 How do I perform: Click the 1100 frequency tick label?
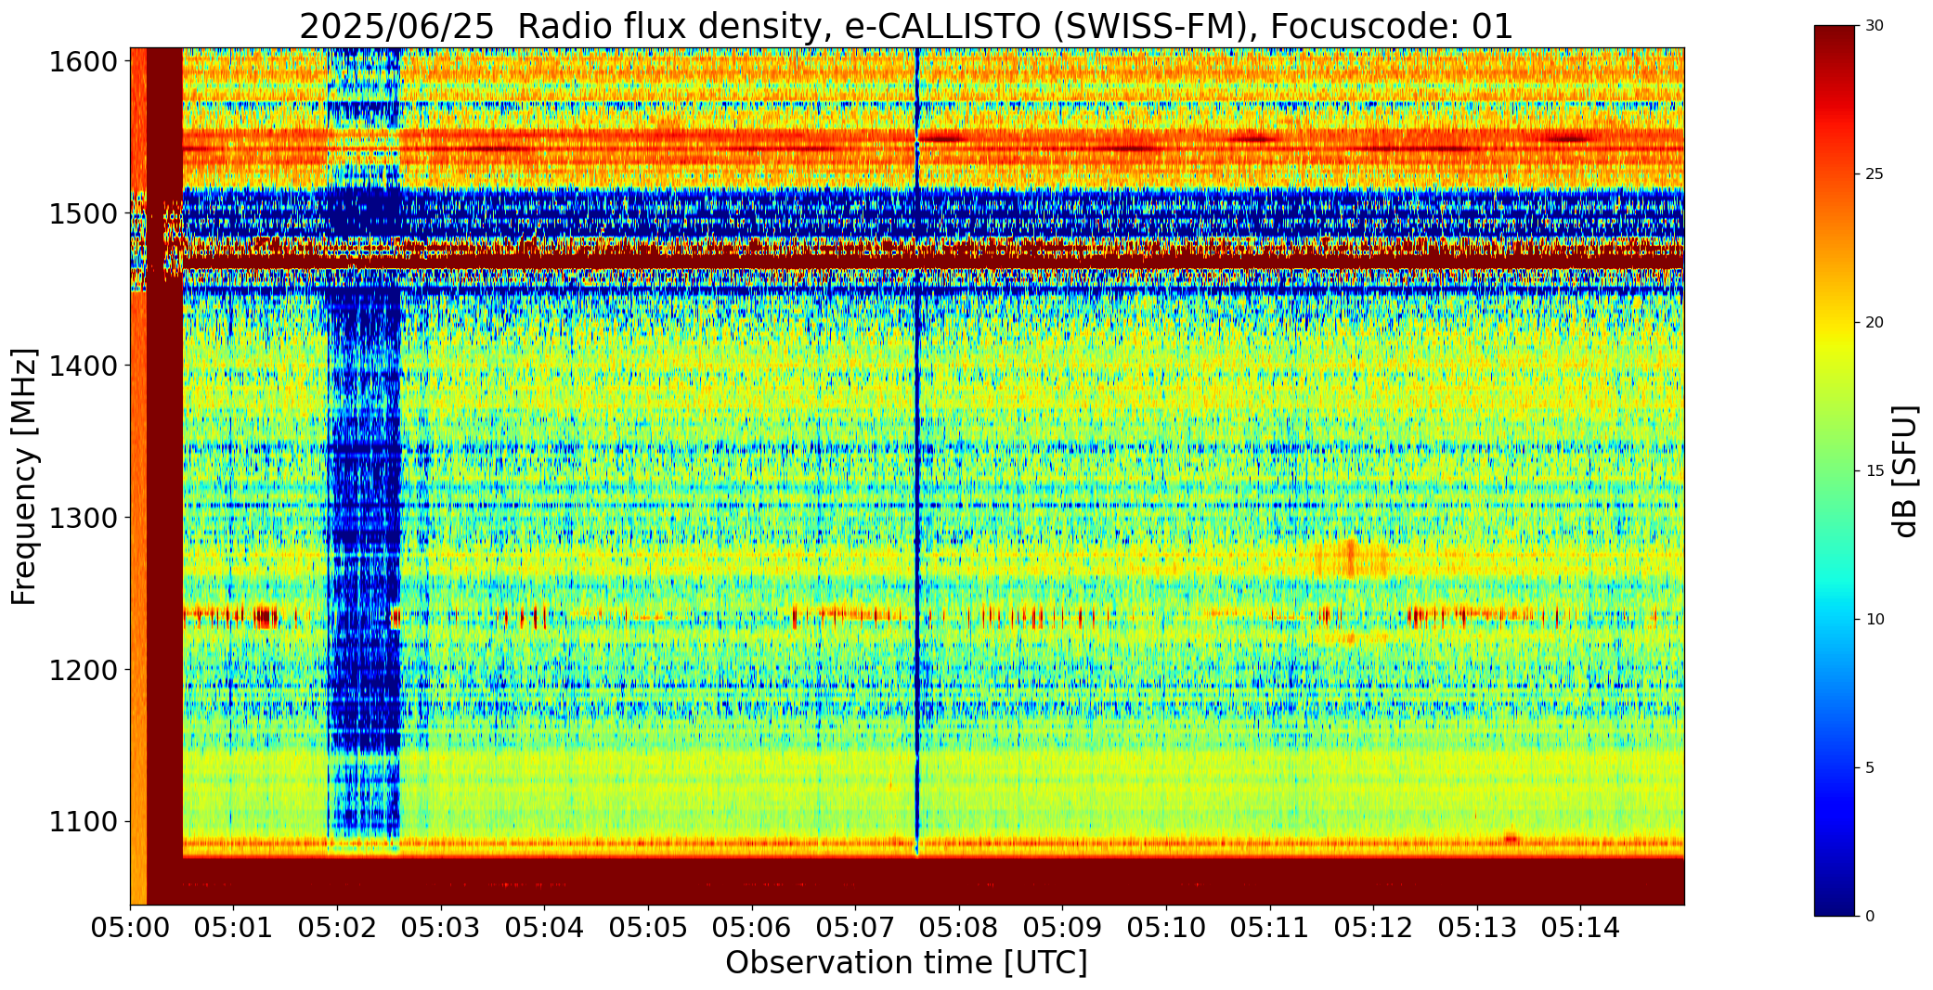pyautogui.click(x=84, y=822)
